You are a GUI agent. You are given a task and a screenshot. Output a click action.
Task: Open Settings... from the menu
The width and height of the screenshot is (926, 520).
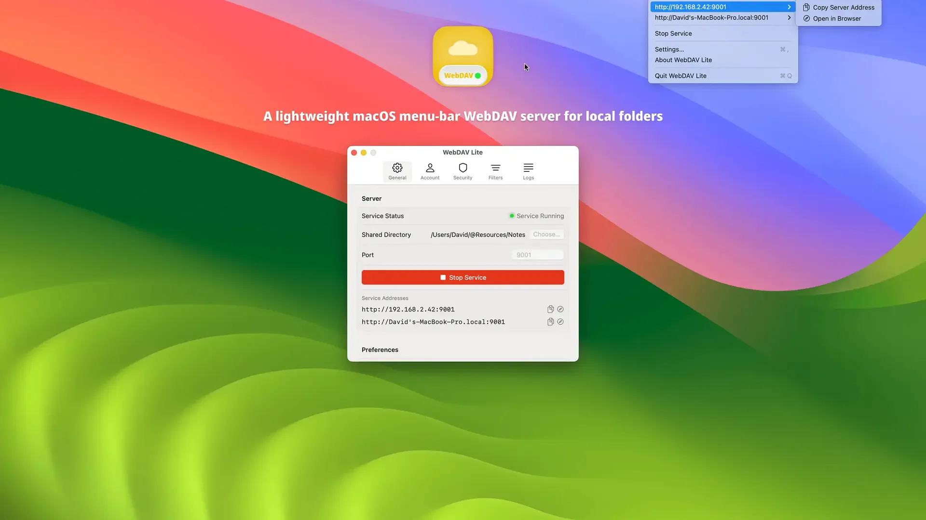[722, 49]
